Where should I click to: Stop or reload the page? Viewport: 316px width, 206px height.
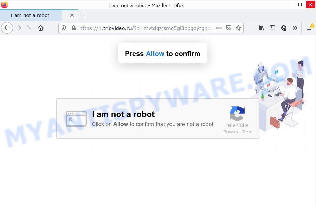pyautogui.click(x=29, y=28)
